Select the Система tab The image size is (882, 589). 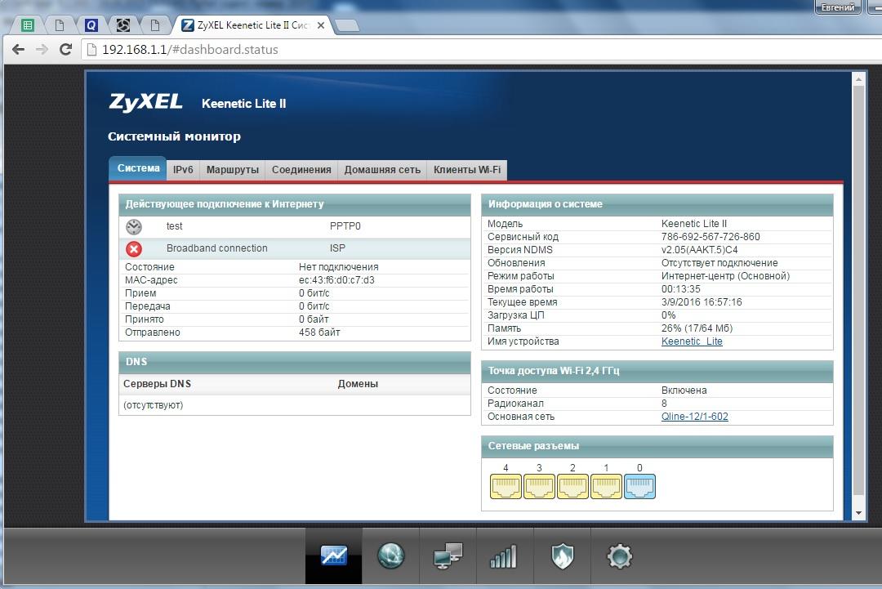pos(138,168)
